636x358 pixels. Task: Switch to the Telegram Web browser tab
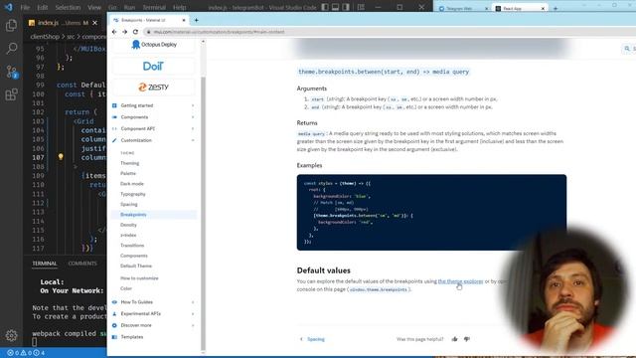click(462, 8)
